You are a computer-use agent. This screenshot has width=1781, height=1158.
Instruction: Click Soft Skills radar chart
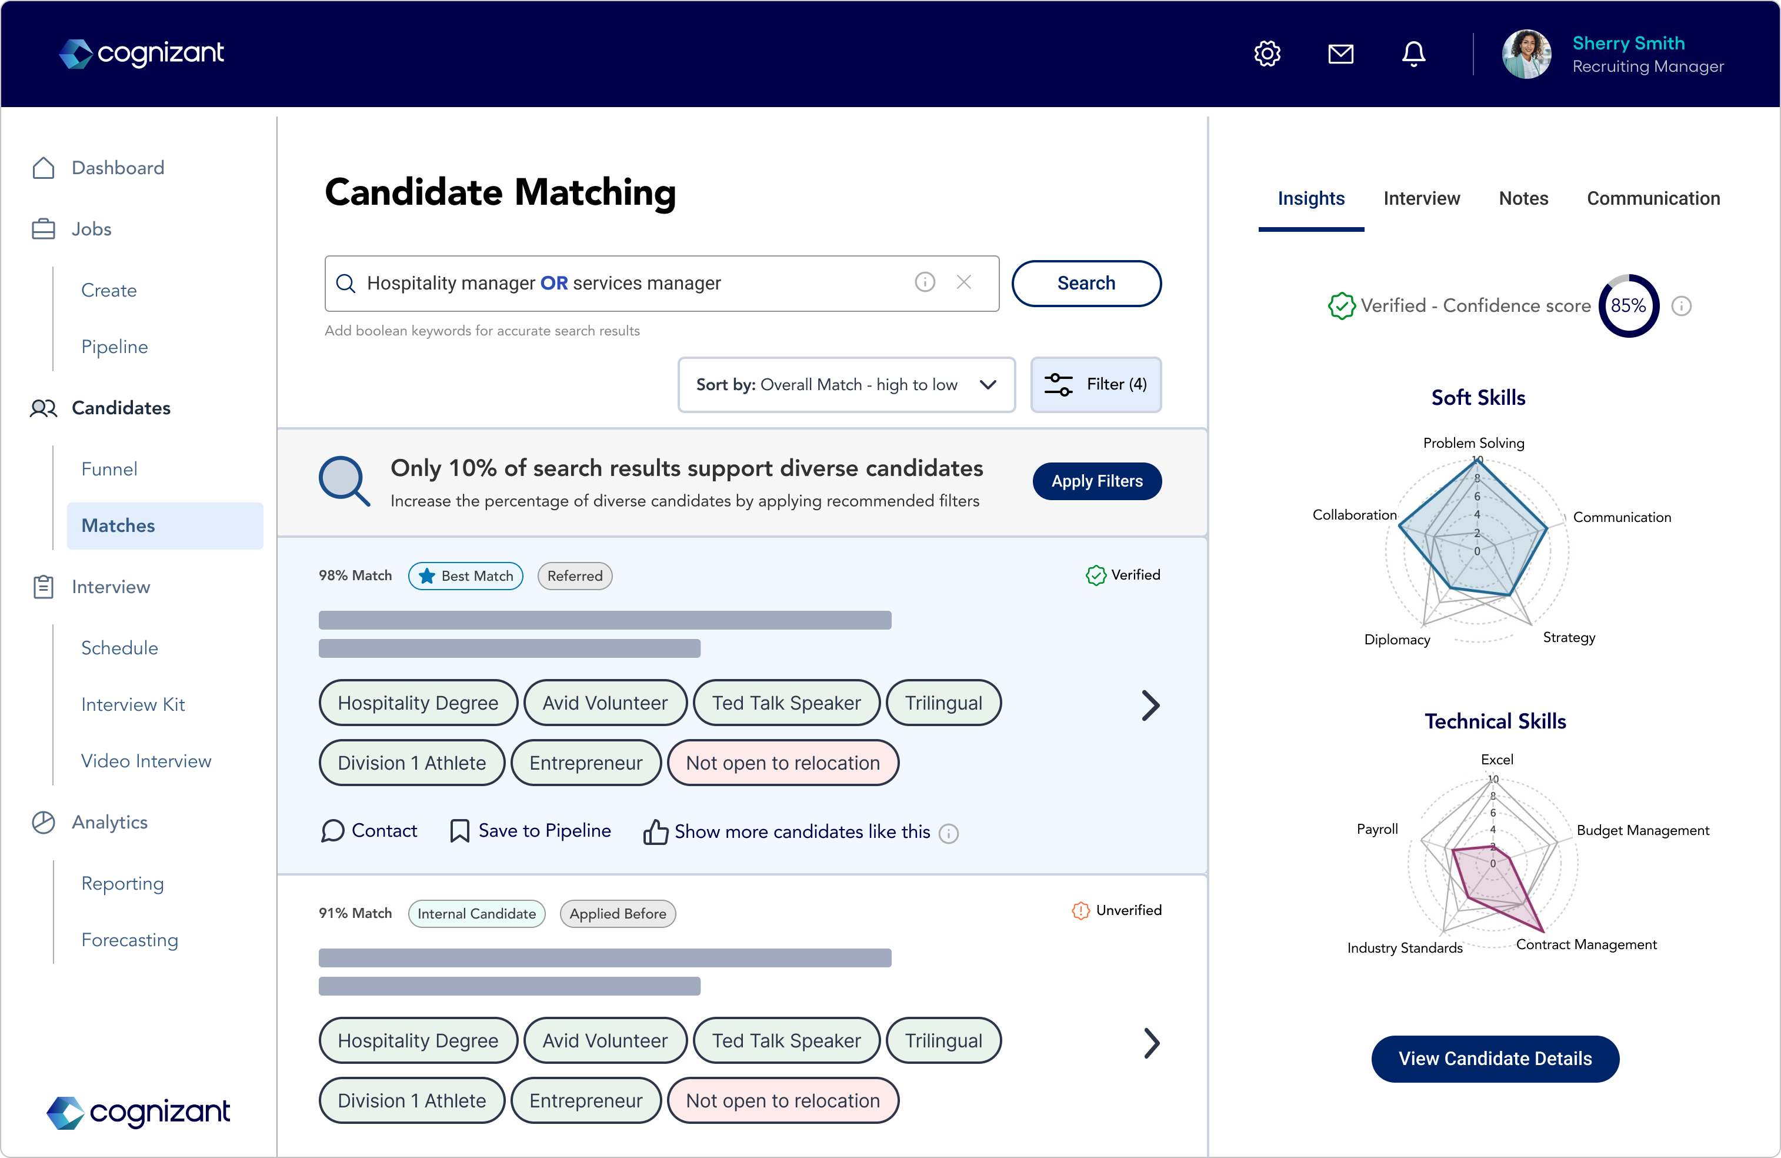coord(1476,550)
